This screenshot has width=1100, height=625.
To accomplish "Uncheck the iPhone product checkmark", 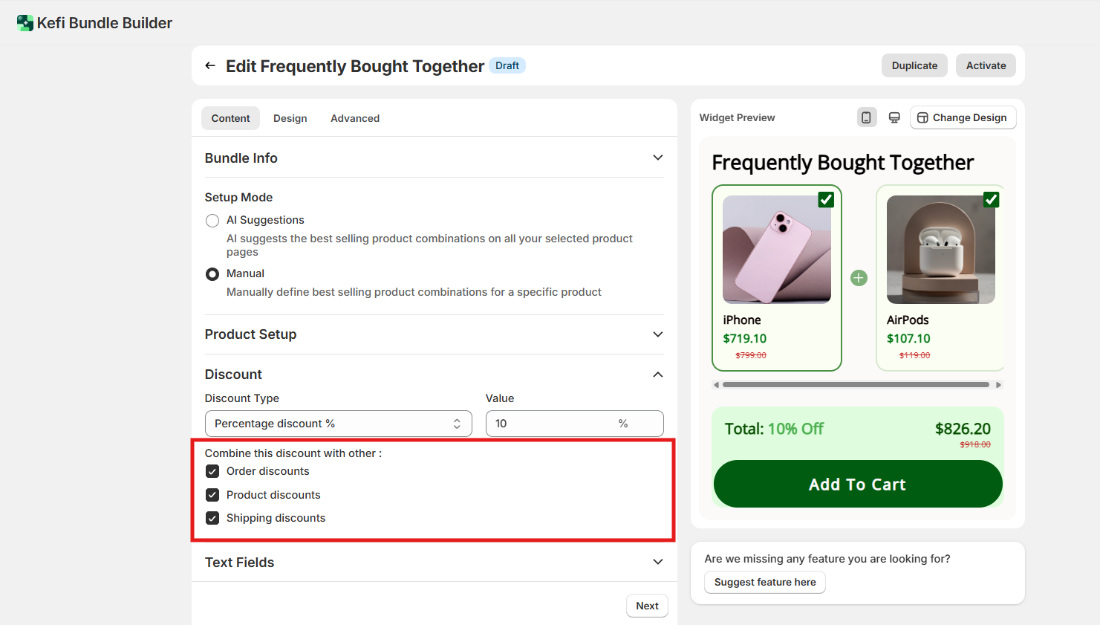I will [826, 199].
